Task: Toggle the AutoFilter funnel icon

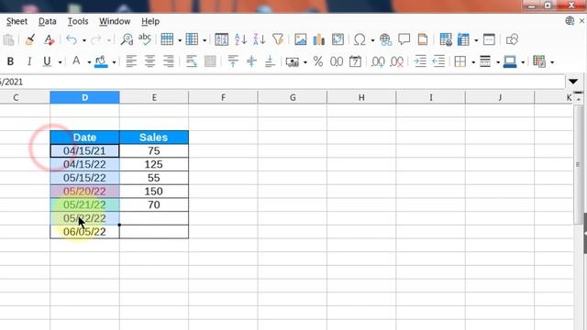Action: pyautogui.click(x=278, y=39)
